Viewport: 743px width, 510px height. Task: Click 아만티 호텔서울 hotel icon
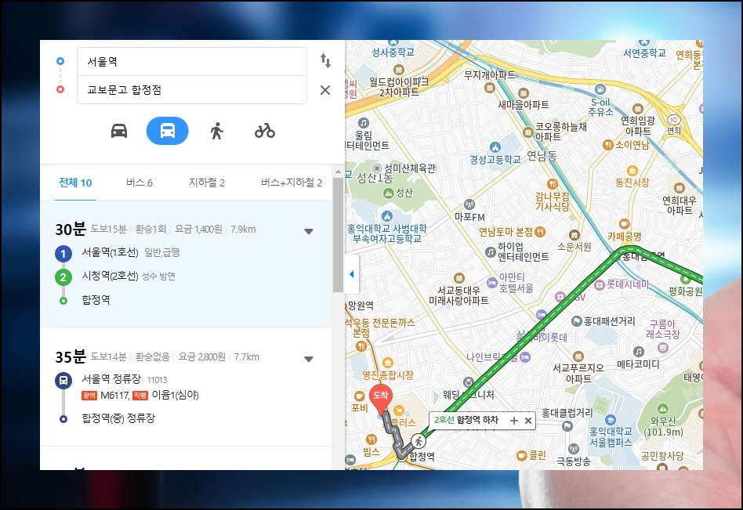pyautogui.click(x=492, y=283)
